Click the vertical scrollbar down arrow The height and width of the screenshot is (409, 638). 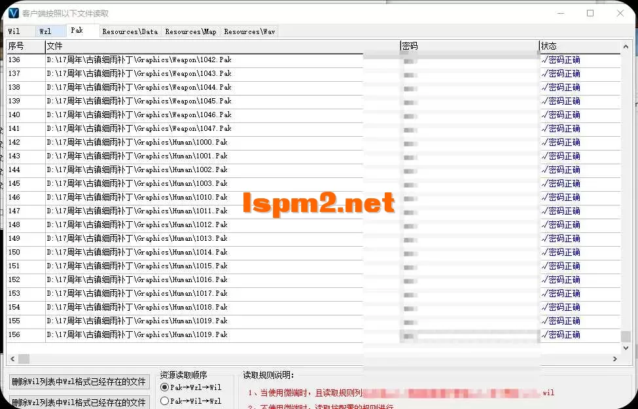point(626,348)
